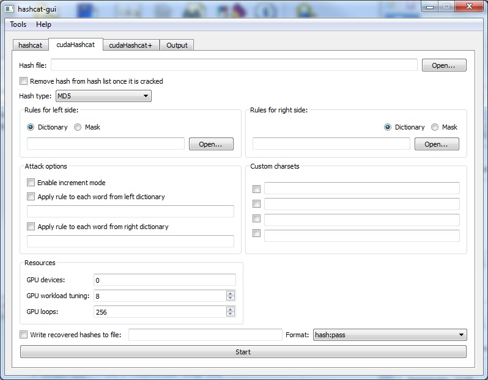The height and width of the screenshot is (380, 488).
Task: Expand the Format hash:pass dropdown
Action: tap(390, 335)
